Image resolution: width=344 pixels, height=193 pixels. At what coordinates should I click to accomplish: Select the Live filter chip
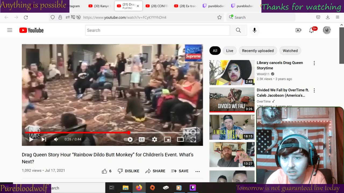click(230, 51)
